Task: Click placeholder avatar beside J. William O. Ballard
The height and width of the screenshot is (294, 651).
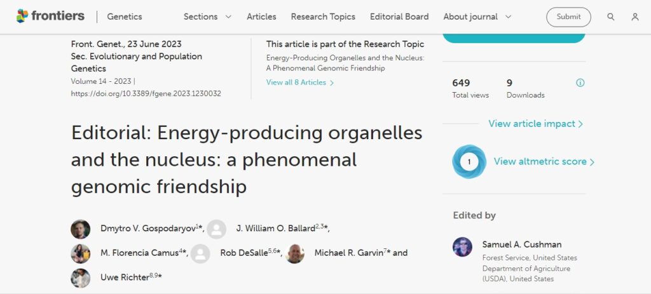Action: tap(216, 229)
